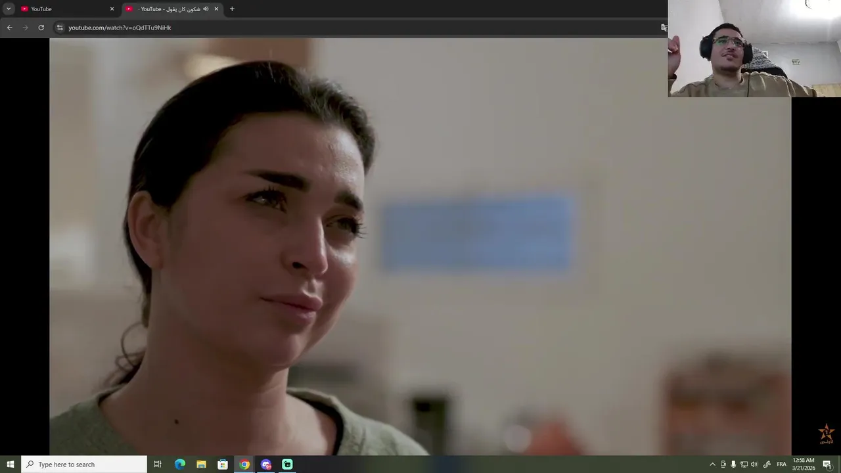The height and width of the screenshot is (473, 841).
Task: Open a new browser tab
Action: click(x=232, y=9)
